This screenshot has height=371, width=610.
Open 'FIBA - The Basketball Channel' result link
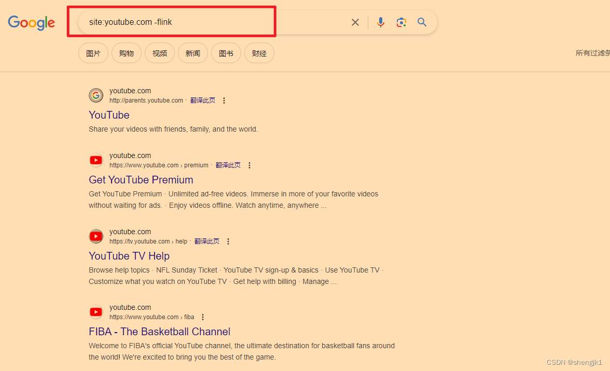[160, 332]
